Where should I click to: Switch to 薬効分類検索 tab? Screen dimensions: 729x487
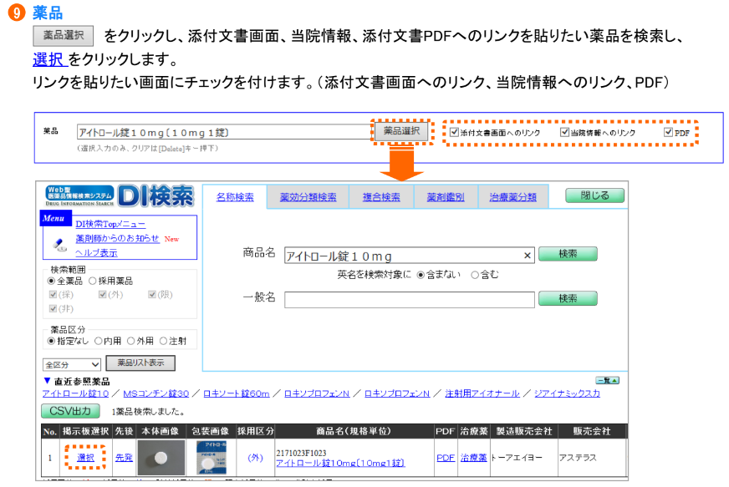click(x=308, y=197)
